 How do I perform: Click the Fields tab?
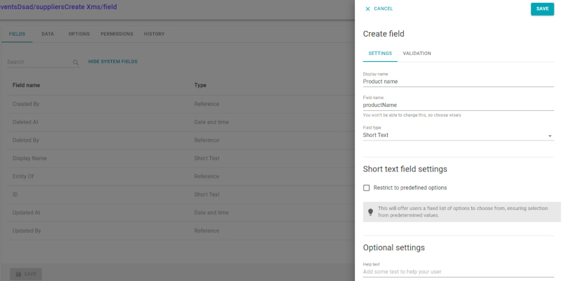(17, 34)
